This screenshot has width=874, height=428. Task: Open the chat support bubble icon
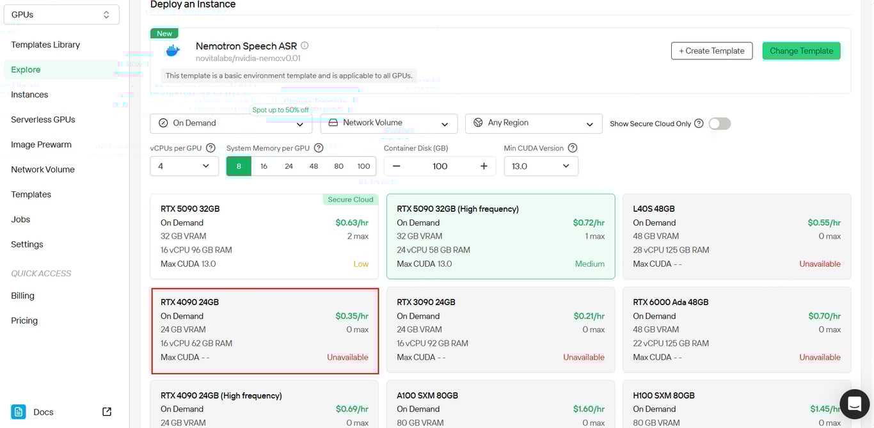[854, 404]
